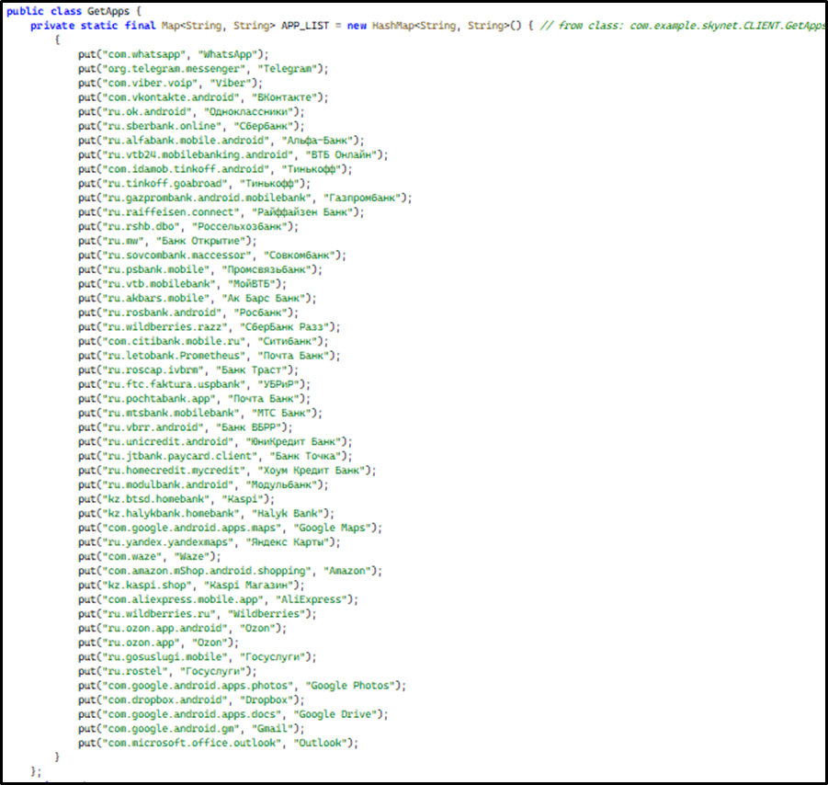Click the ru.jtbank.paycard.client line

tap(215, 456)
